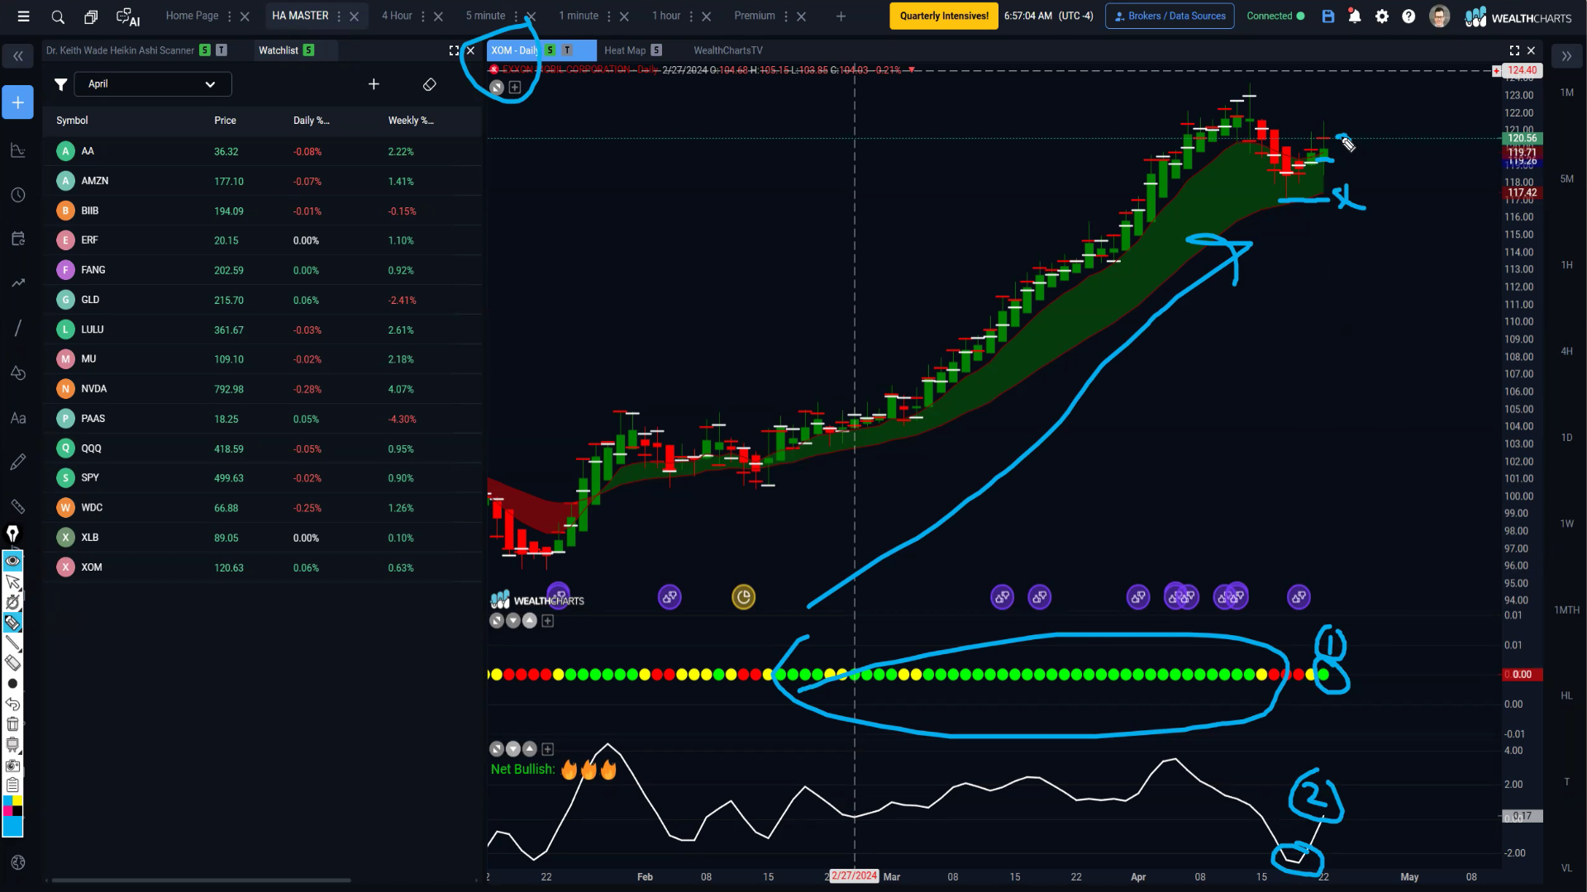Take a screenshot with the camera icon
1587x892 pixels.
click(x=12, y=766)
